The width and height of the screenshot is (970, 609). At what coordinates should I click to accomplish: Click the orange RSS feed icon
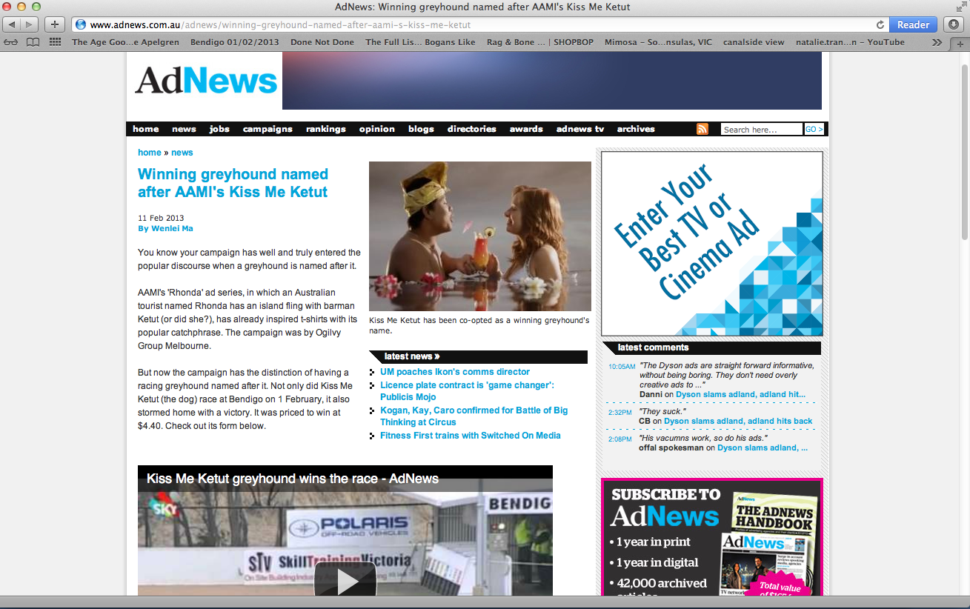coord(702,129)
